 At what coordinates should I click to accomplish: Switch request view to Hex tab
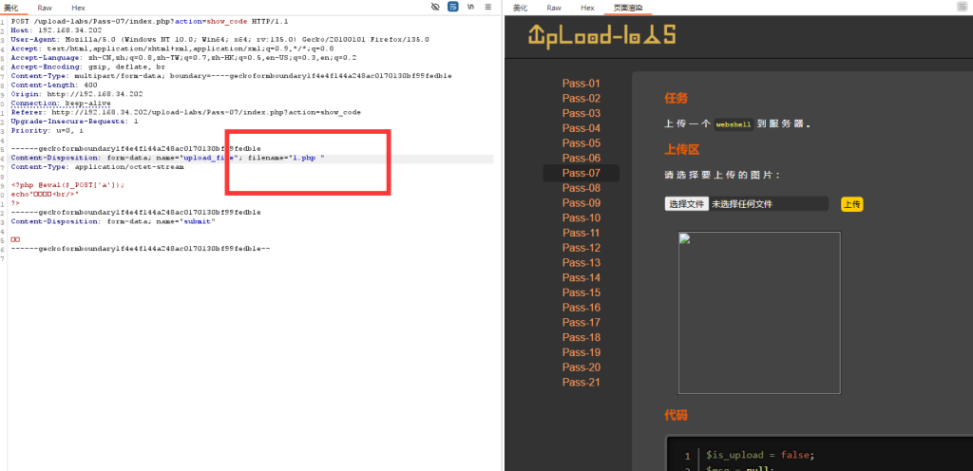78,8
